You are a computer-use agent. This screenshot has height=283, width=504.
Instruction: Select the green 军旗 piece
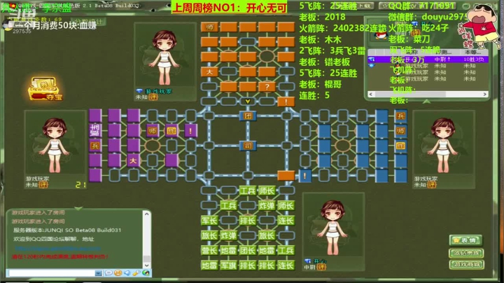[x=228, y=265]
